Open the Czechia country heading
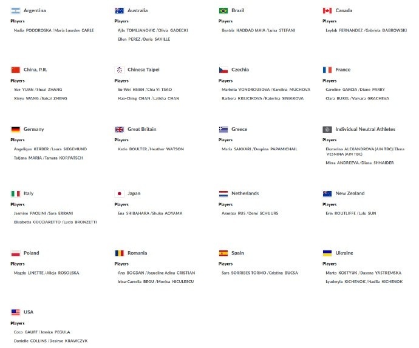Screen dimensions: 419x348 coord(240,70)
